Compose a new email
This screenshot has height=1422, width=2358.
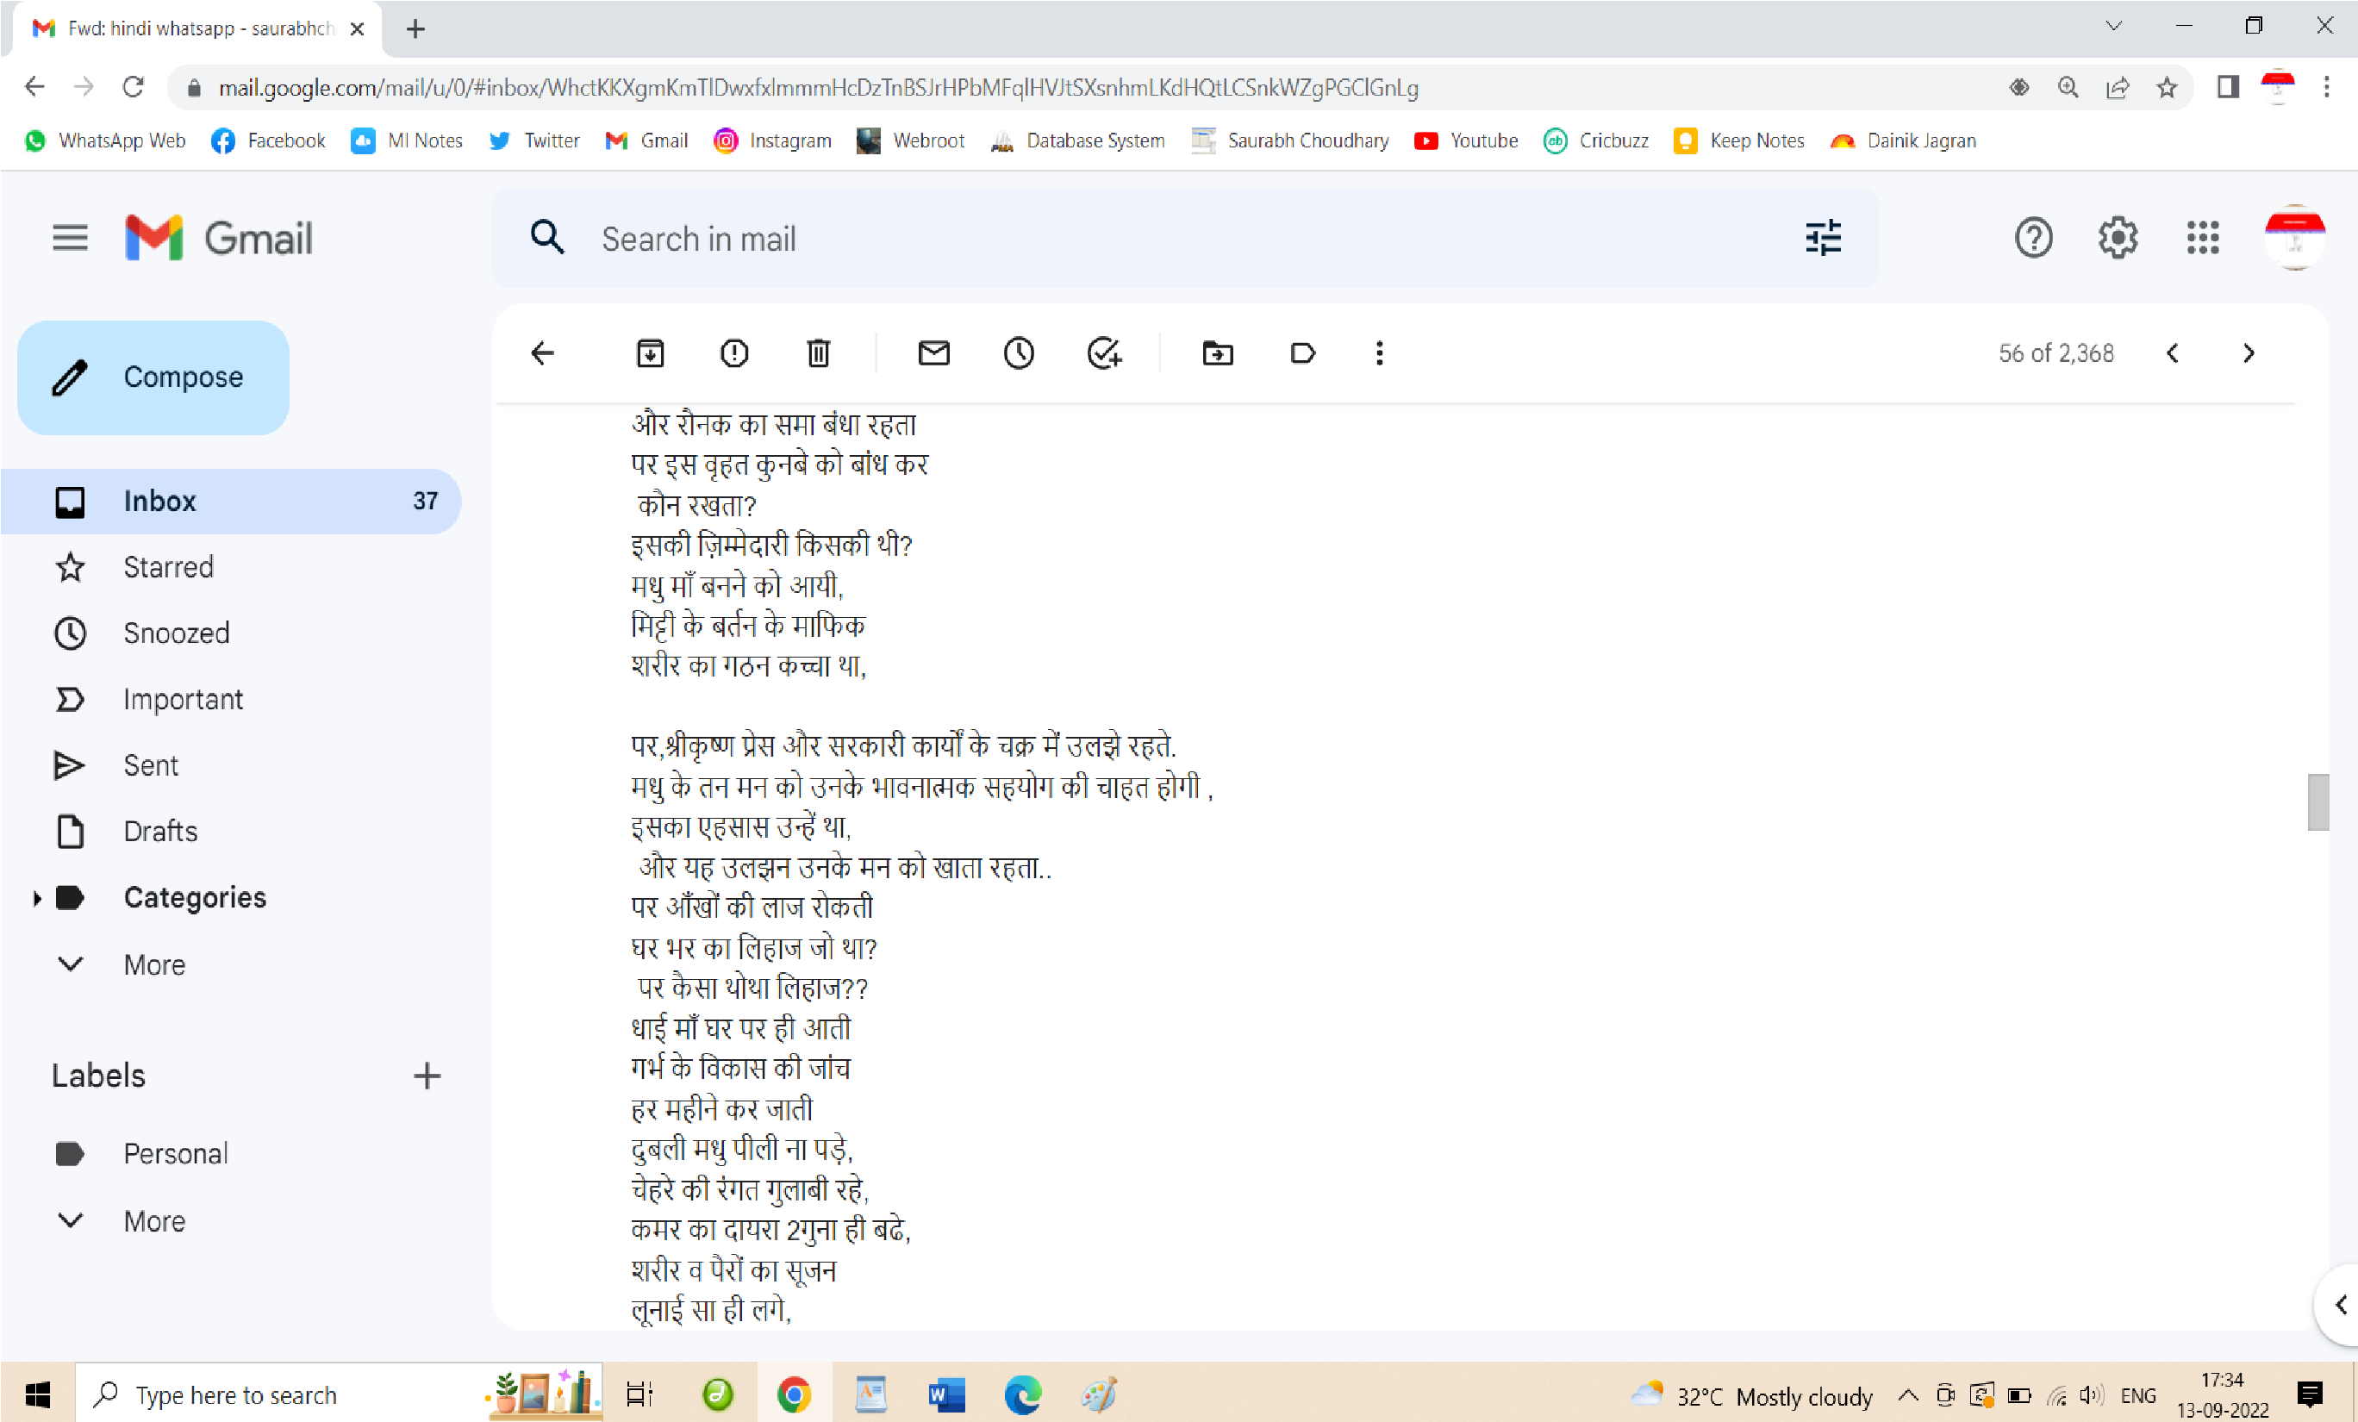tap(153, 377)
